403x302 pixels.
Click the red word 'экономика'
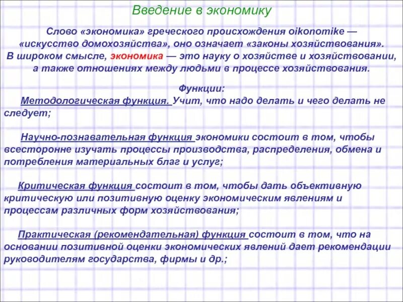pos(137,56)
